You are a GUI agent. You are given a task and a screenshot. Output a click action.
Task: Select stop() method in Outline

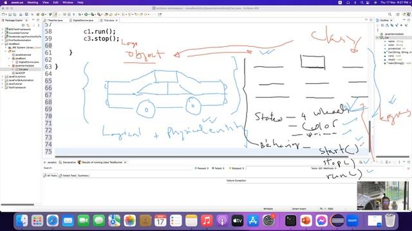coord(391,60)
